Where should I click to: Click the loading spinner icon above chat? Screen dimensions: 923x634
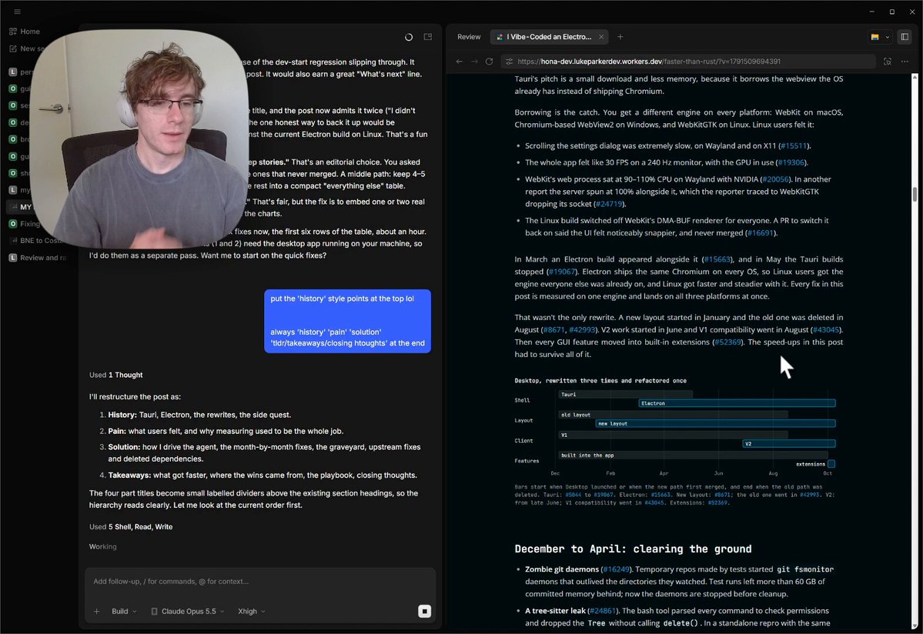point(409,37)
